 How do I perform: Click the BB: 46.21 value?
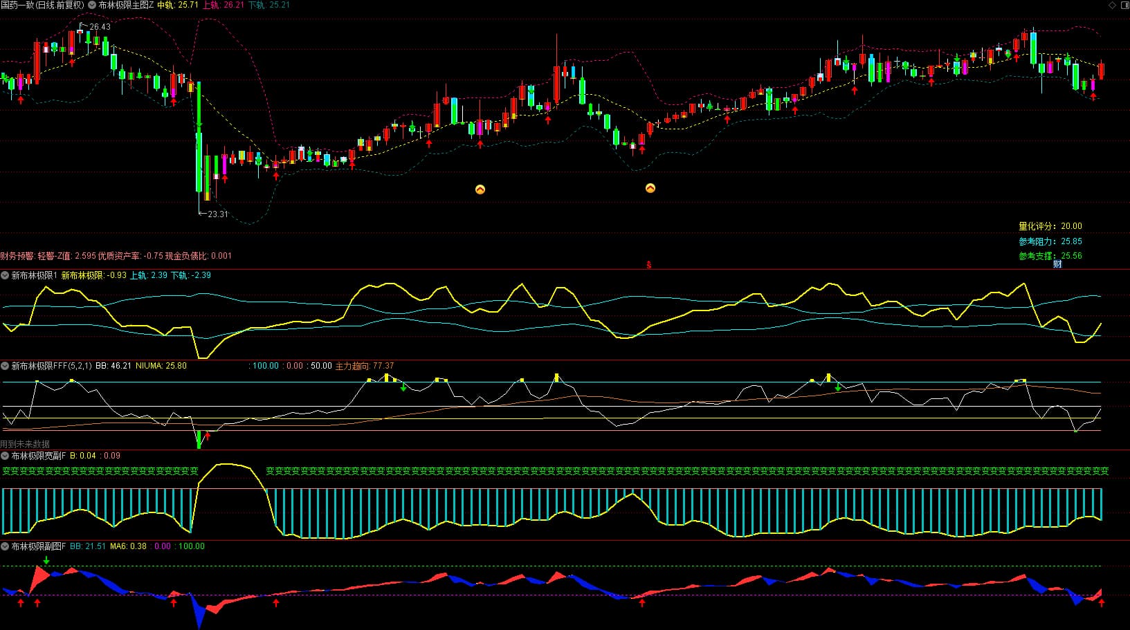coord(113,366)
